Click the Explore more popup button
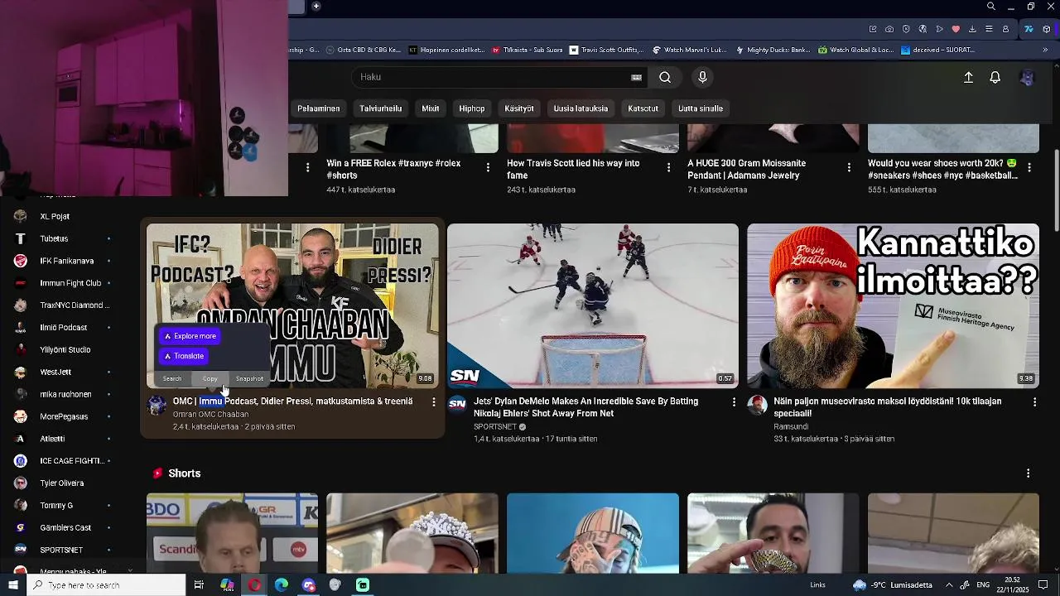This screenshot has width=1060, height=596. pos(190,336)
